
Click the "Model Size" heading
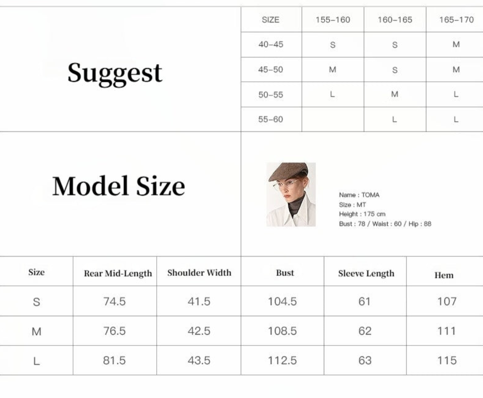coord(118,186)
